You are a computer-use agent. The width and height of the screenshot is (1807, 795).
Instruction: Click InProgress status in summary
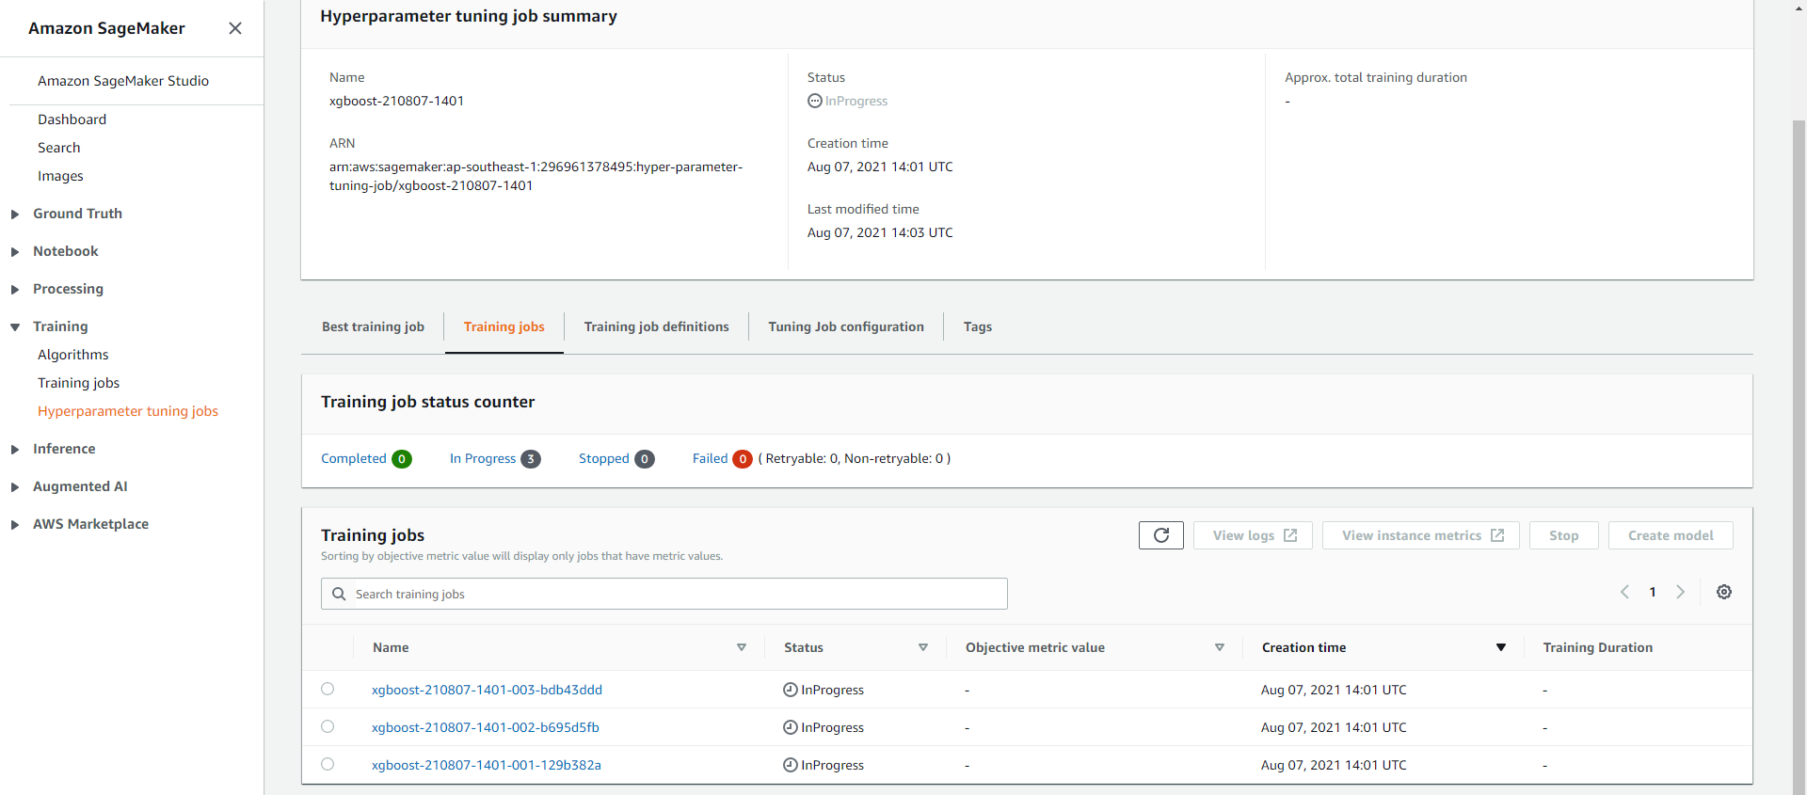(x=847, y=101)
